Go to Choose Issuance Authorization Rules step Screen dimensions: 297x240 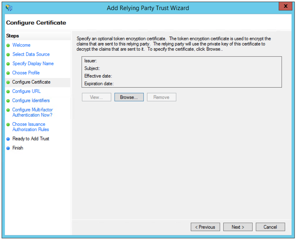coord(30,127)
